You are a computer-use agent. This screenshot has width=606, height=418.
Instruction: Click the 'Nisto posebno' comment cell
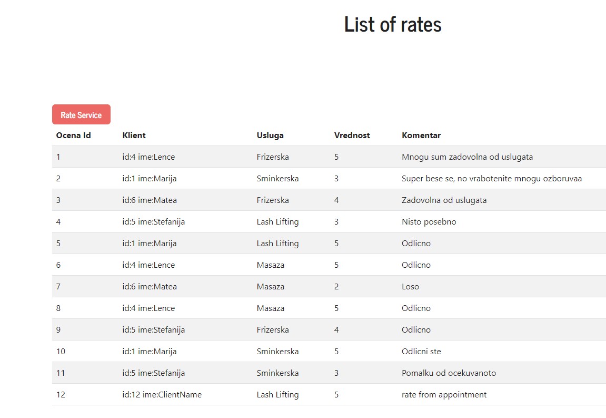pyautogui.click(x=429, y=221)
